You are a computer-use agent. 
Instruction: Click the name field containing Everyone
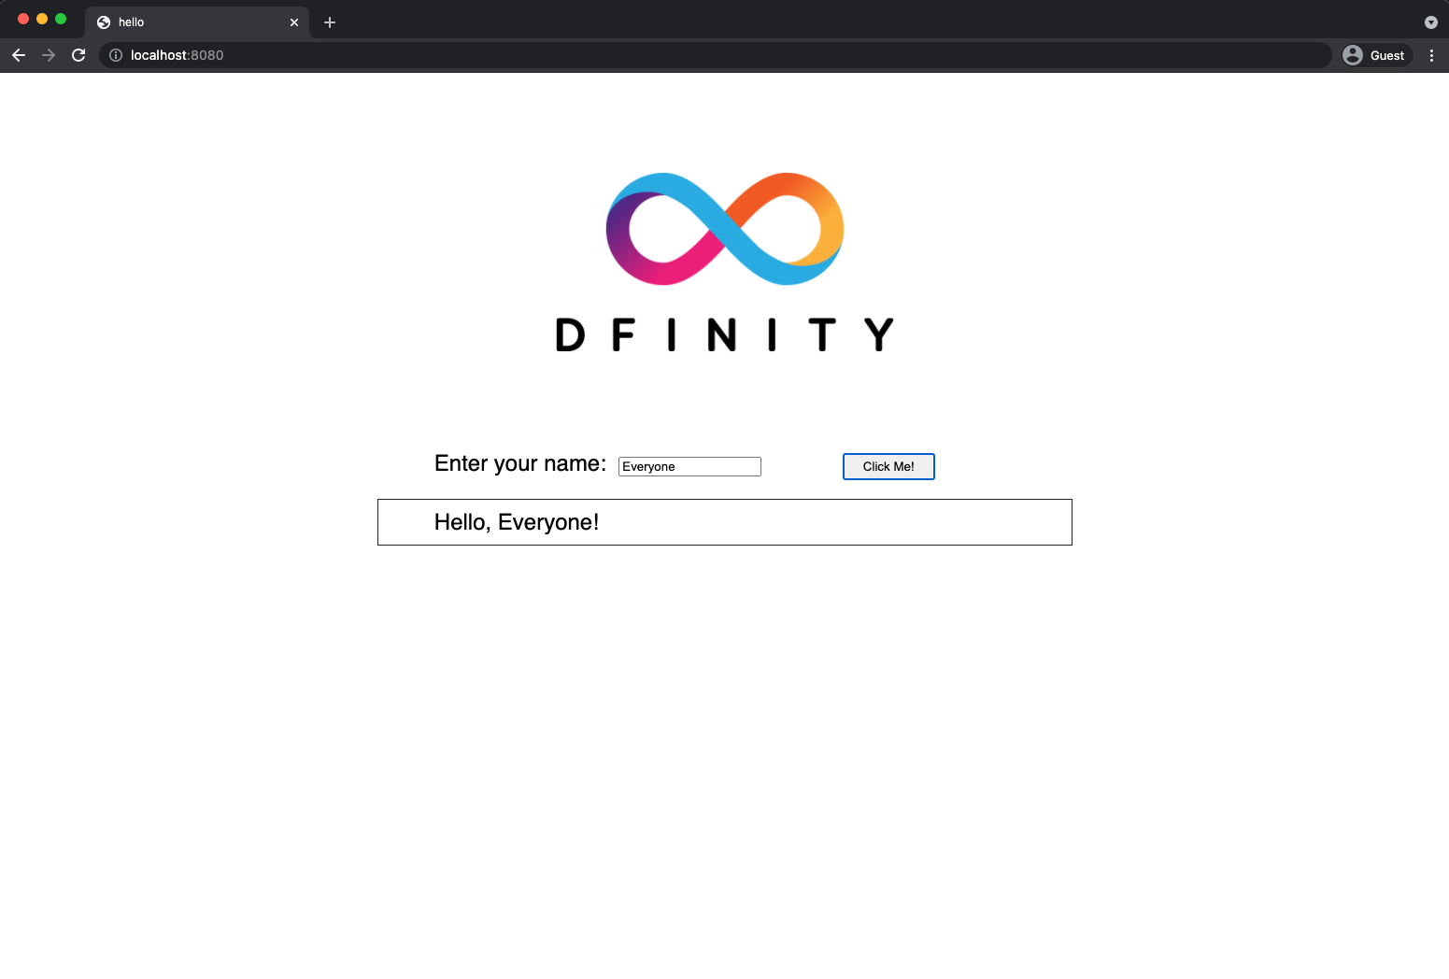[x=689, y=466]
